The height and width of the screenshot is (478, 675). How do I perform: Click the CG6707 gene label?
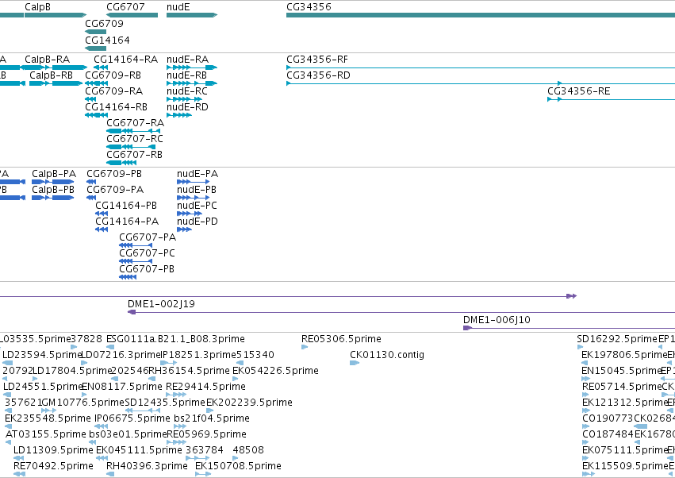coord(125,7)
